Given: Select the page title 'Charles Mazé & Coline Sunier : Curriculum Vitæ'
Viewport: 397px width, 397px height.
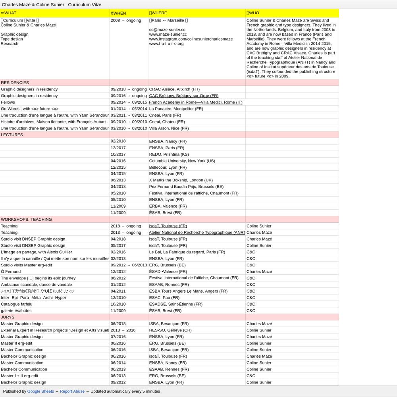Looking at the screenshot, I should [51, 4].
